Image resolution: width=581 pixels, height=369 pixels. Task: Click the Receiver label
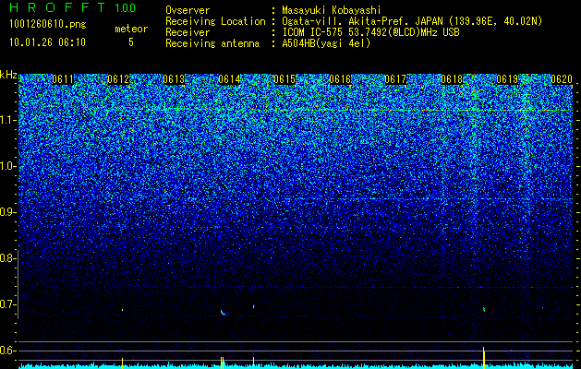pos(188,32)
